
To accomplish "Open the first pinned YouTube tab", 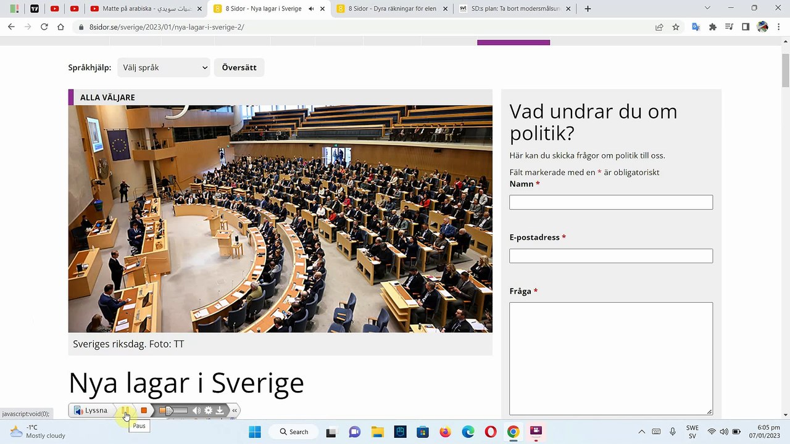I will [x=54, y=9].
